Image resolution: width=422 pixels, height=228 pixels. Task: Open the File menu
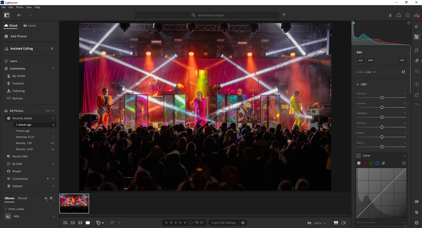tap(4, 7)
